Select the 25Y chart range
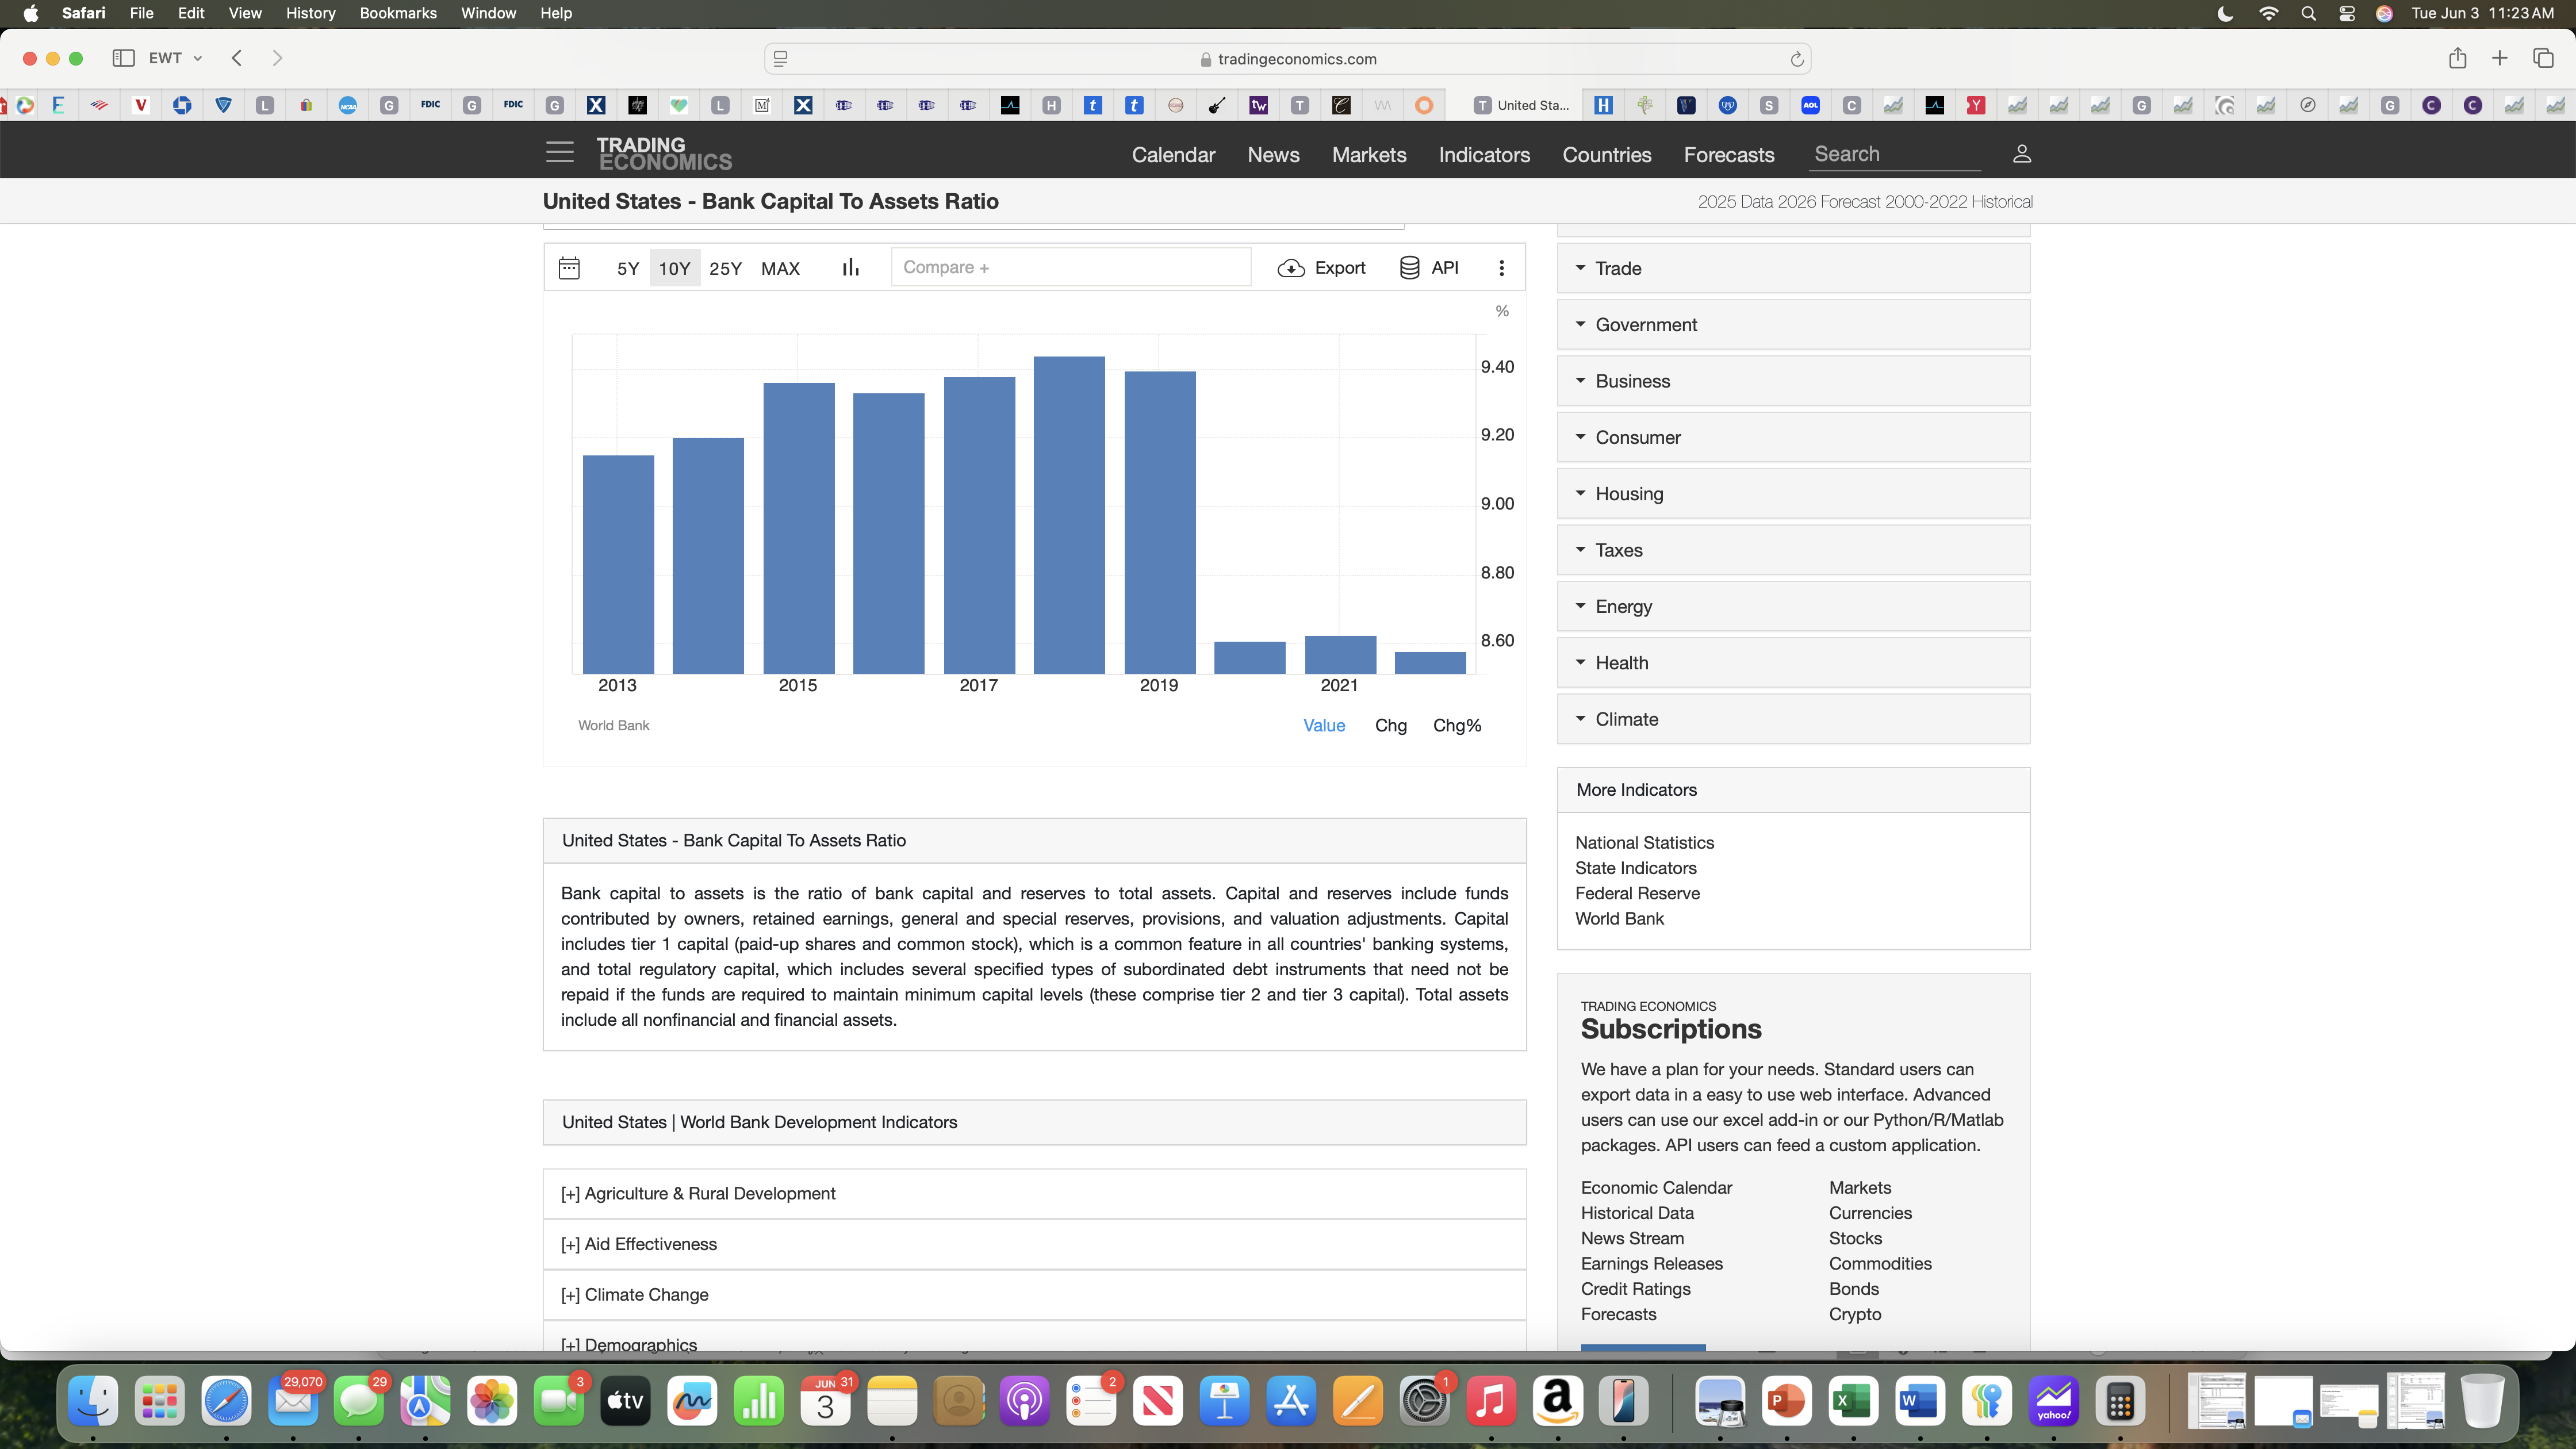 [x=725, y=268]
